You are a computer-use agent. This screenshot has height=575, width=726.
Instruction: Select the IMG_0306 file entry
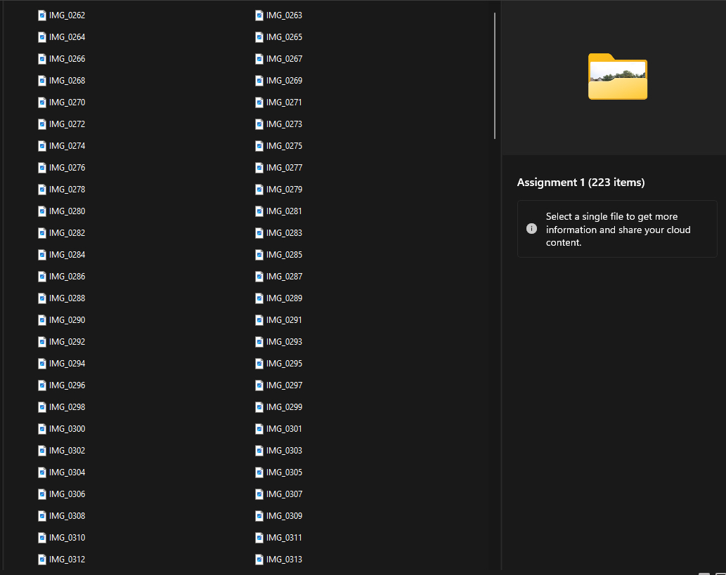pos(67,494)
